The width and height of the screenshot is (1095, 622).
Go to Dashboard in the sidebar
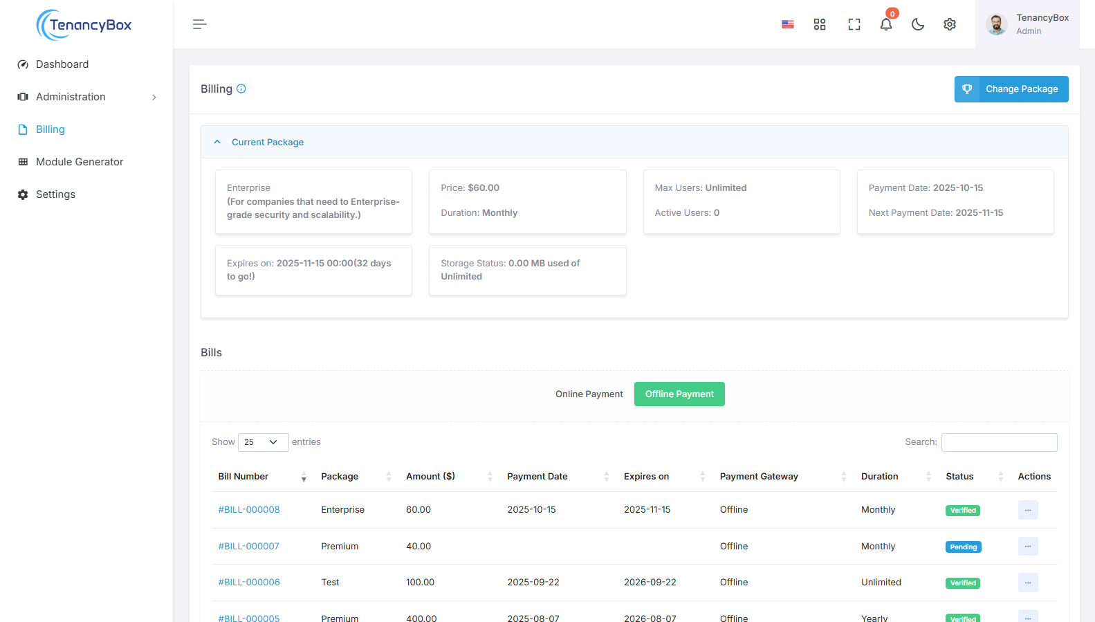coord(62,64)
